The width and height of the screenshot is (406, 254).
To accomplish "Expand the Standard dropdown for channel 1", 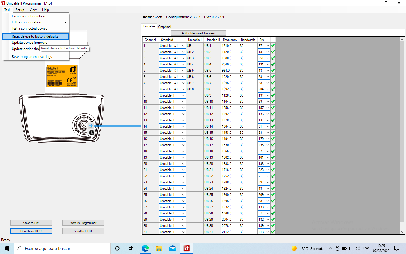I will (183, 46).
